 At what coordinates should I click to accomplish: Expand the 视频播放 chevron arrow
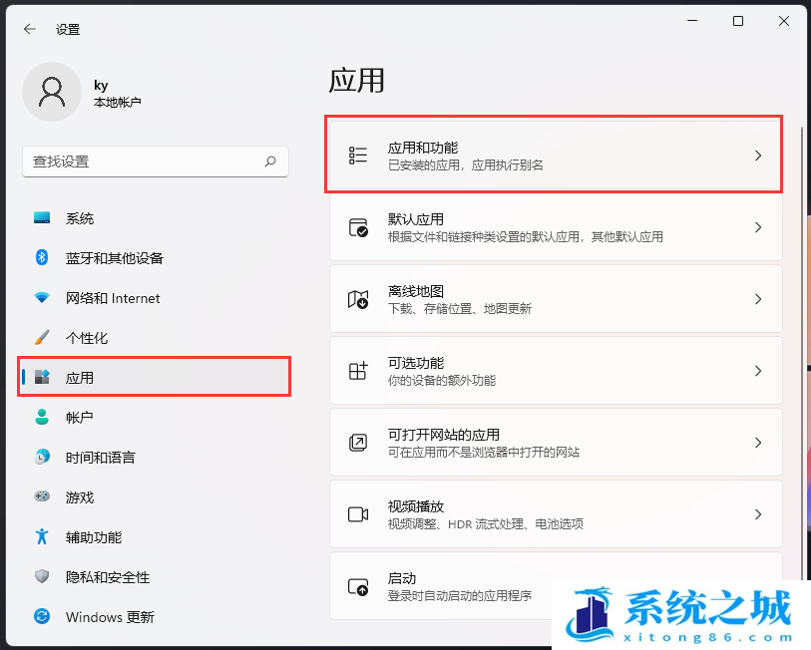pos(758,514)
